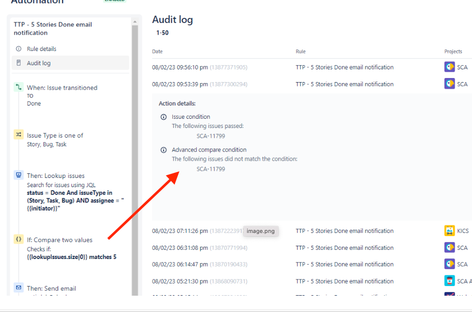Click the Issue condition info icon
The width and height of the screenshot is (472, 312).
(x=164, y=117)
